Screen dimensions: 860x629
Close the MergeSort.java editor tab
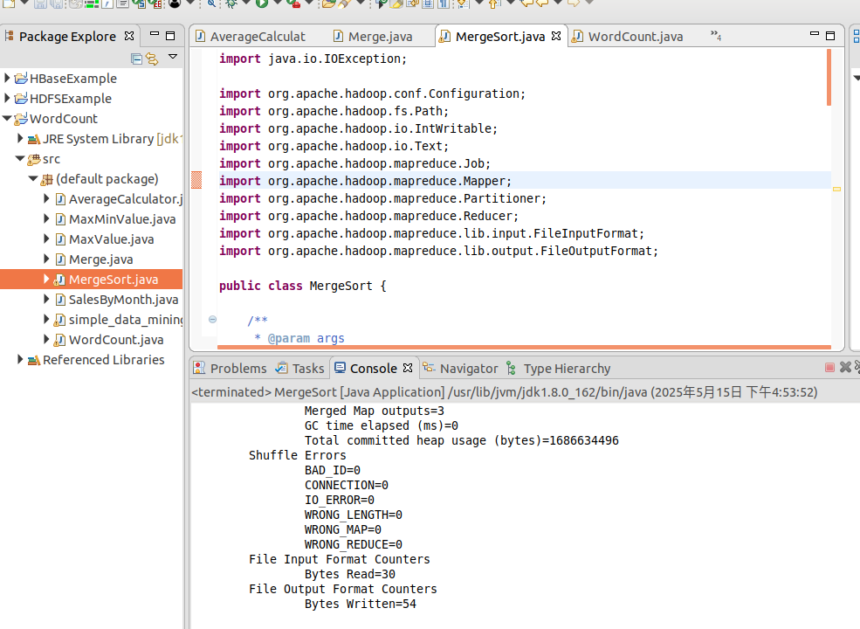pyautogui.click(x=555, y=36)
